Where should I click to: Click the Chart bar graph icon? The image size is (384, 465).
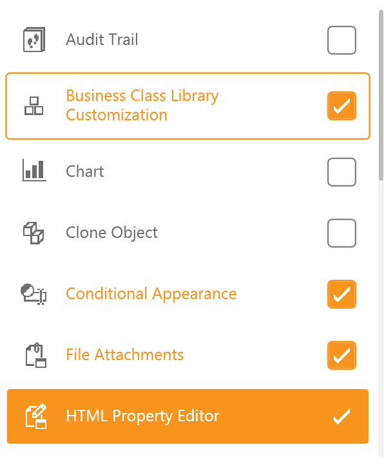pos(34,170)
